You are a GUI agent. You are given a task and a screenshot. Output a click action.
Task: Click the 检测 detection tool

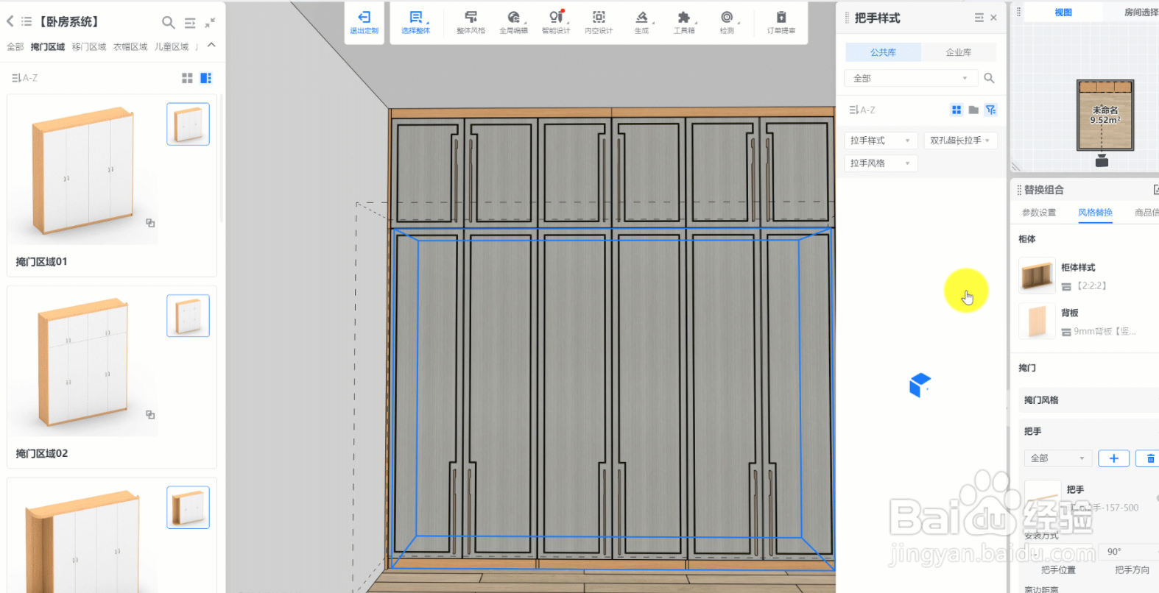click(727, 22)
